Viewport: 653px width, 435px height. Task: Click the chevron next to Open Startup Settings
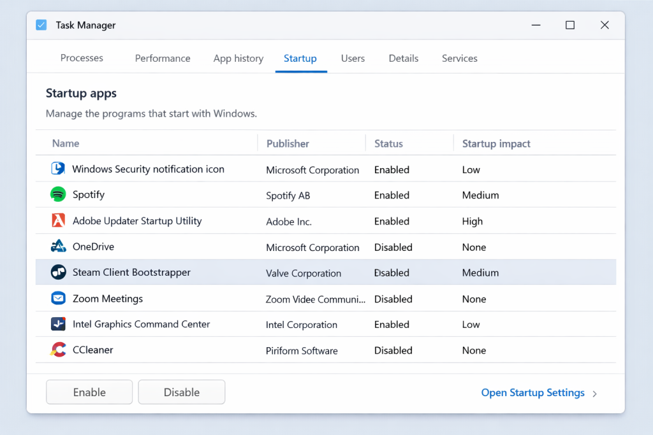coord(594,393)
